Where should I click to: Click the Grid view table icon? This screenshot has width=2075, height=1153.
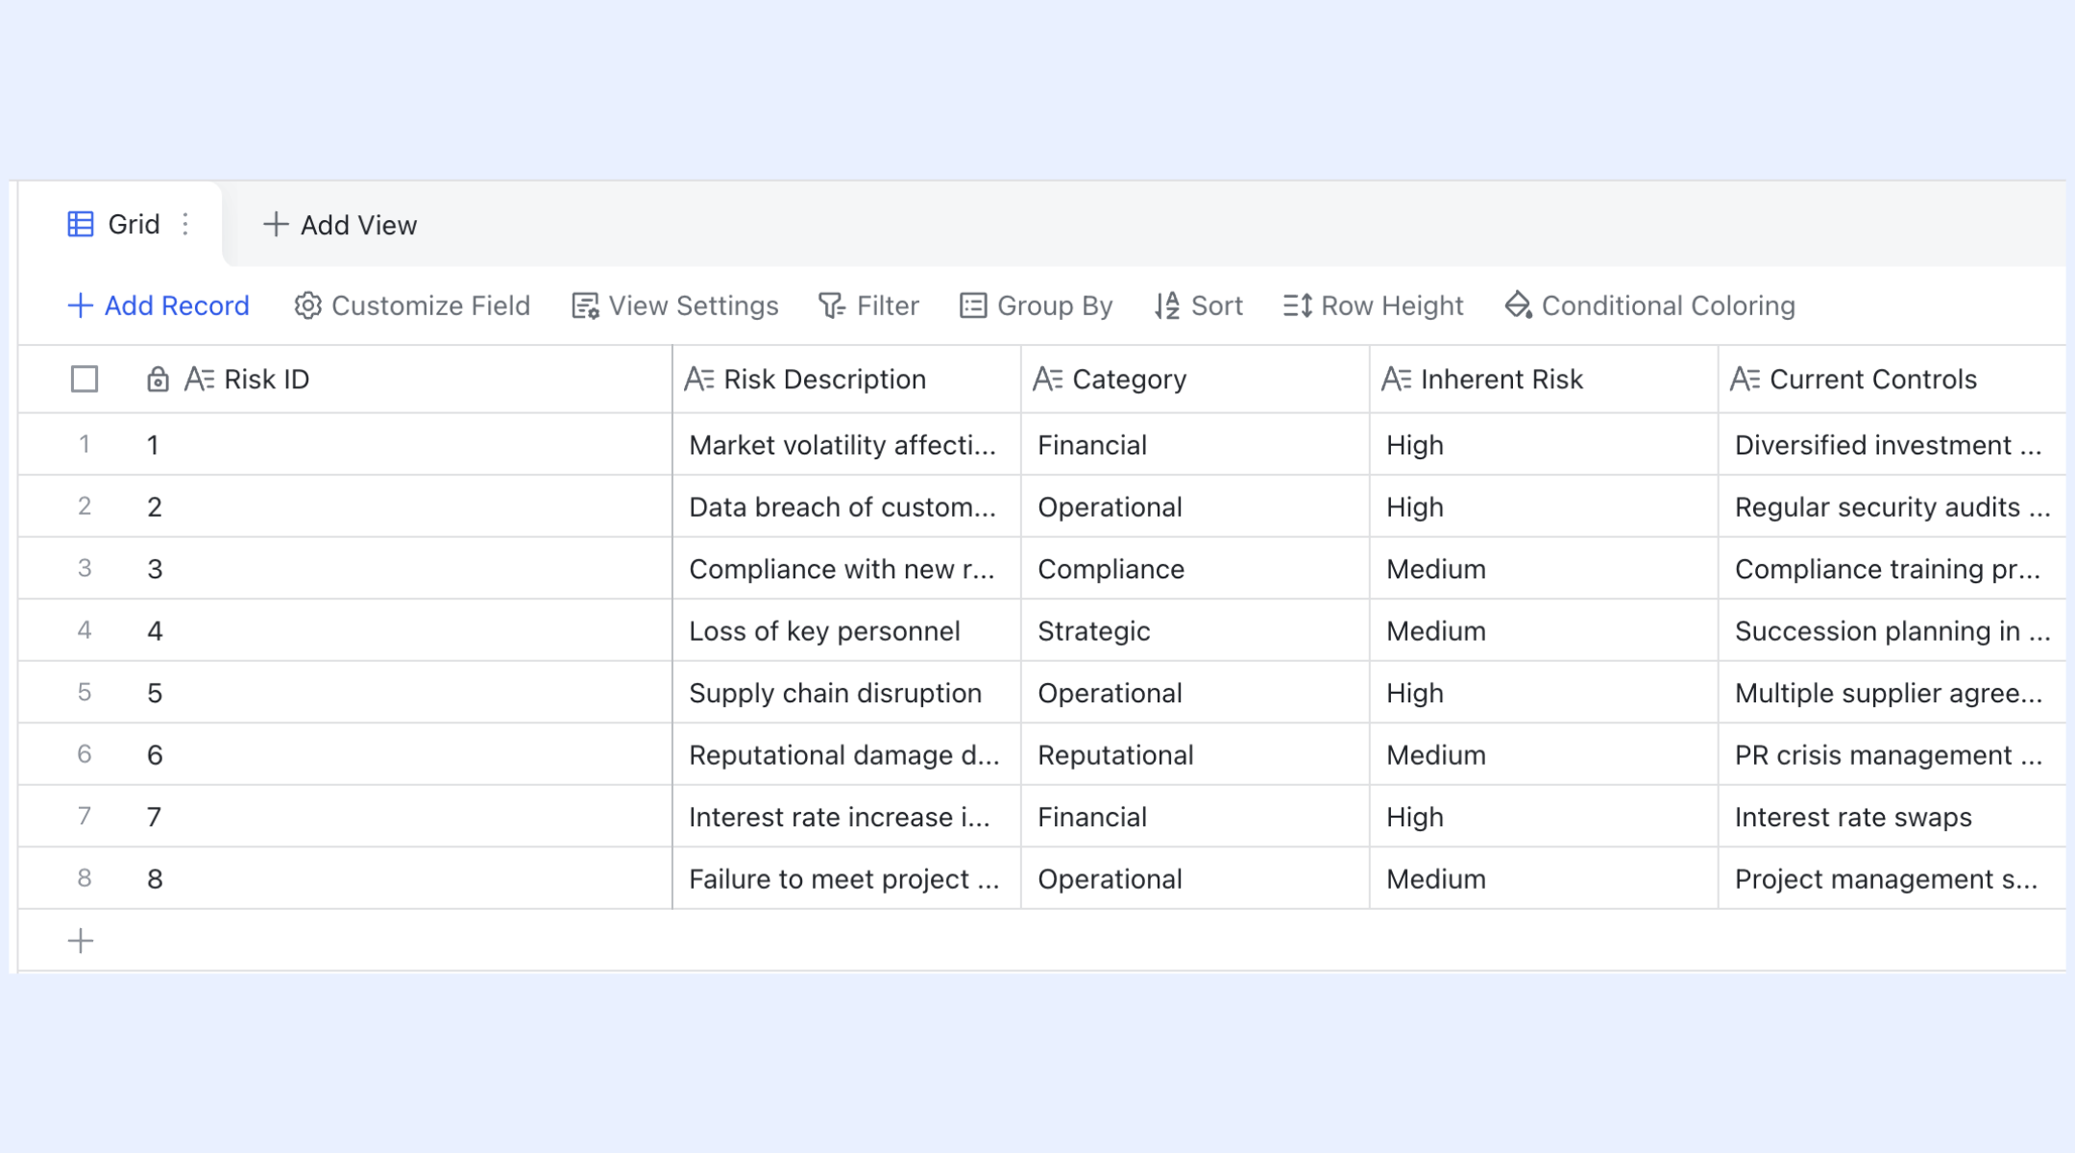pyautogui.click(x=81, y=224)
